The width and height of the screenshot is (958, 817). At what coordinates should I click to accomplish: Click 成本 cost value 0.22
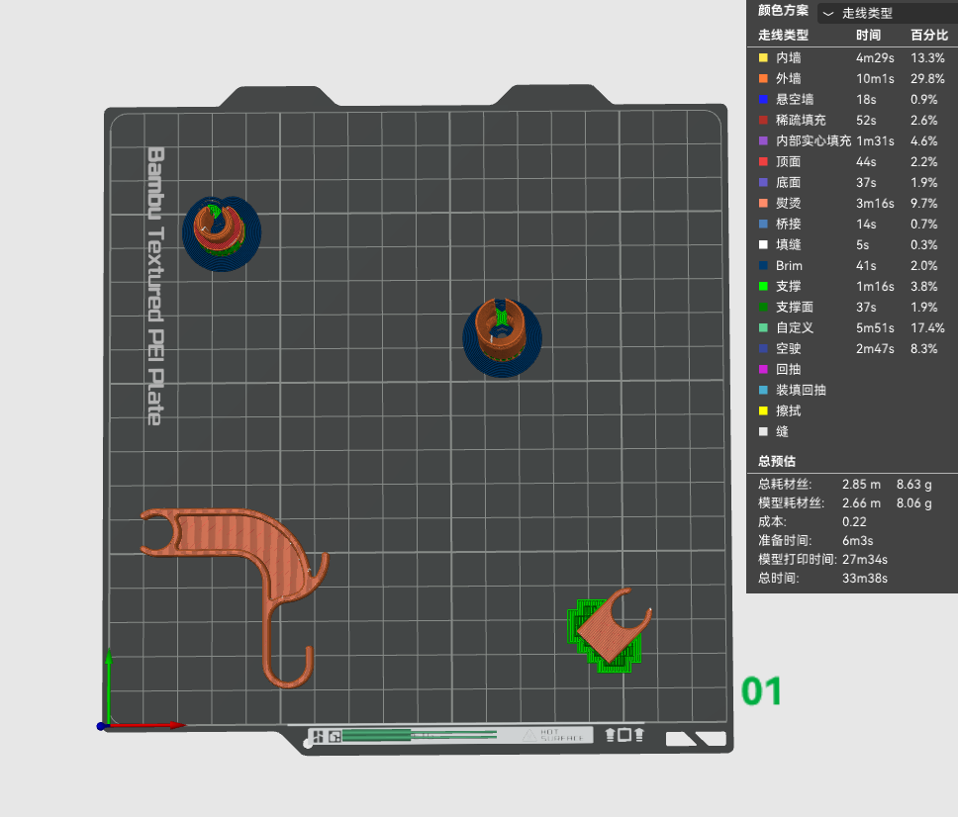click(x=854, y=522)
